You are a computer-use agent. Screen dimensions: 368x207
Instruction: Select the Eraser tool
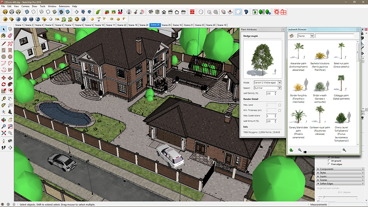coord(10,36)
